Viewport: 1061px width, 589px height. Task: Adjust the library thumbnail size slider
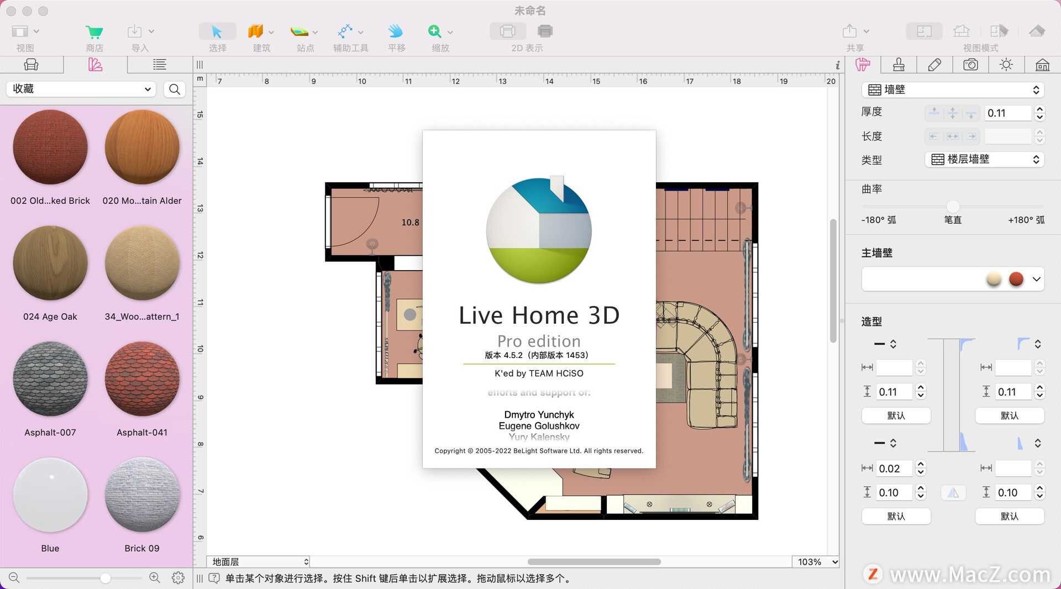tap(105, 579)
